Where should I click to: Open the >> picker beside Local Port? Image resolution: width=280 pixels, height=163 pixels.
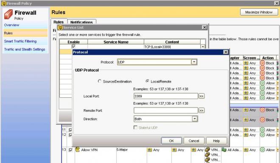click(202, 96)
